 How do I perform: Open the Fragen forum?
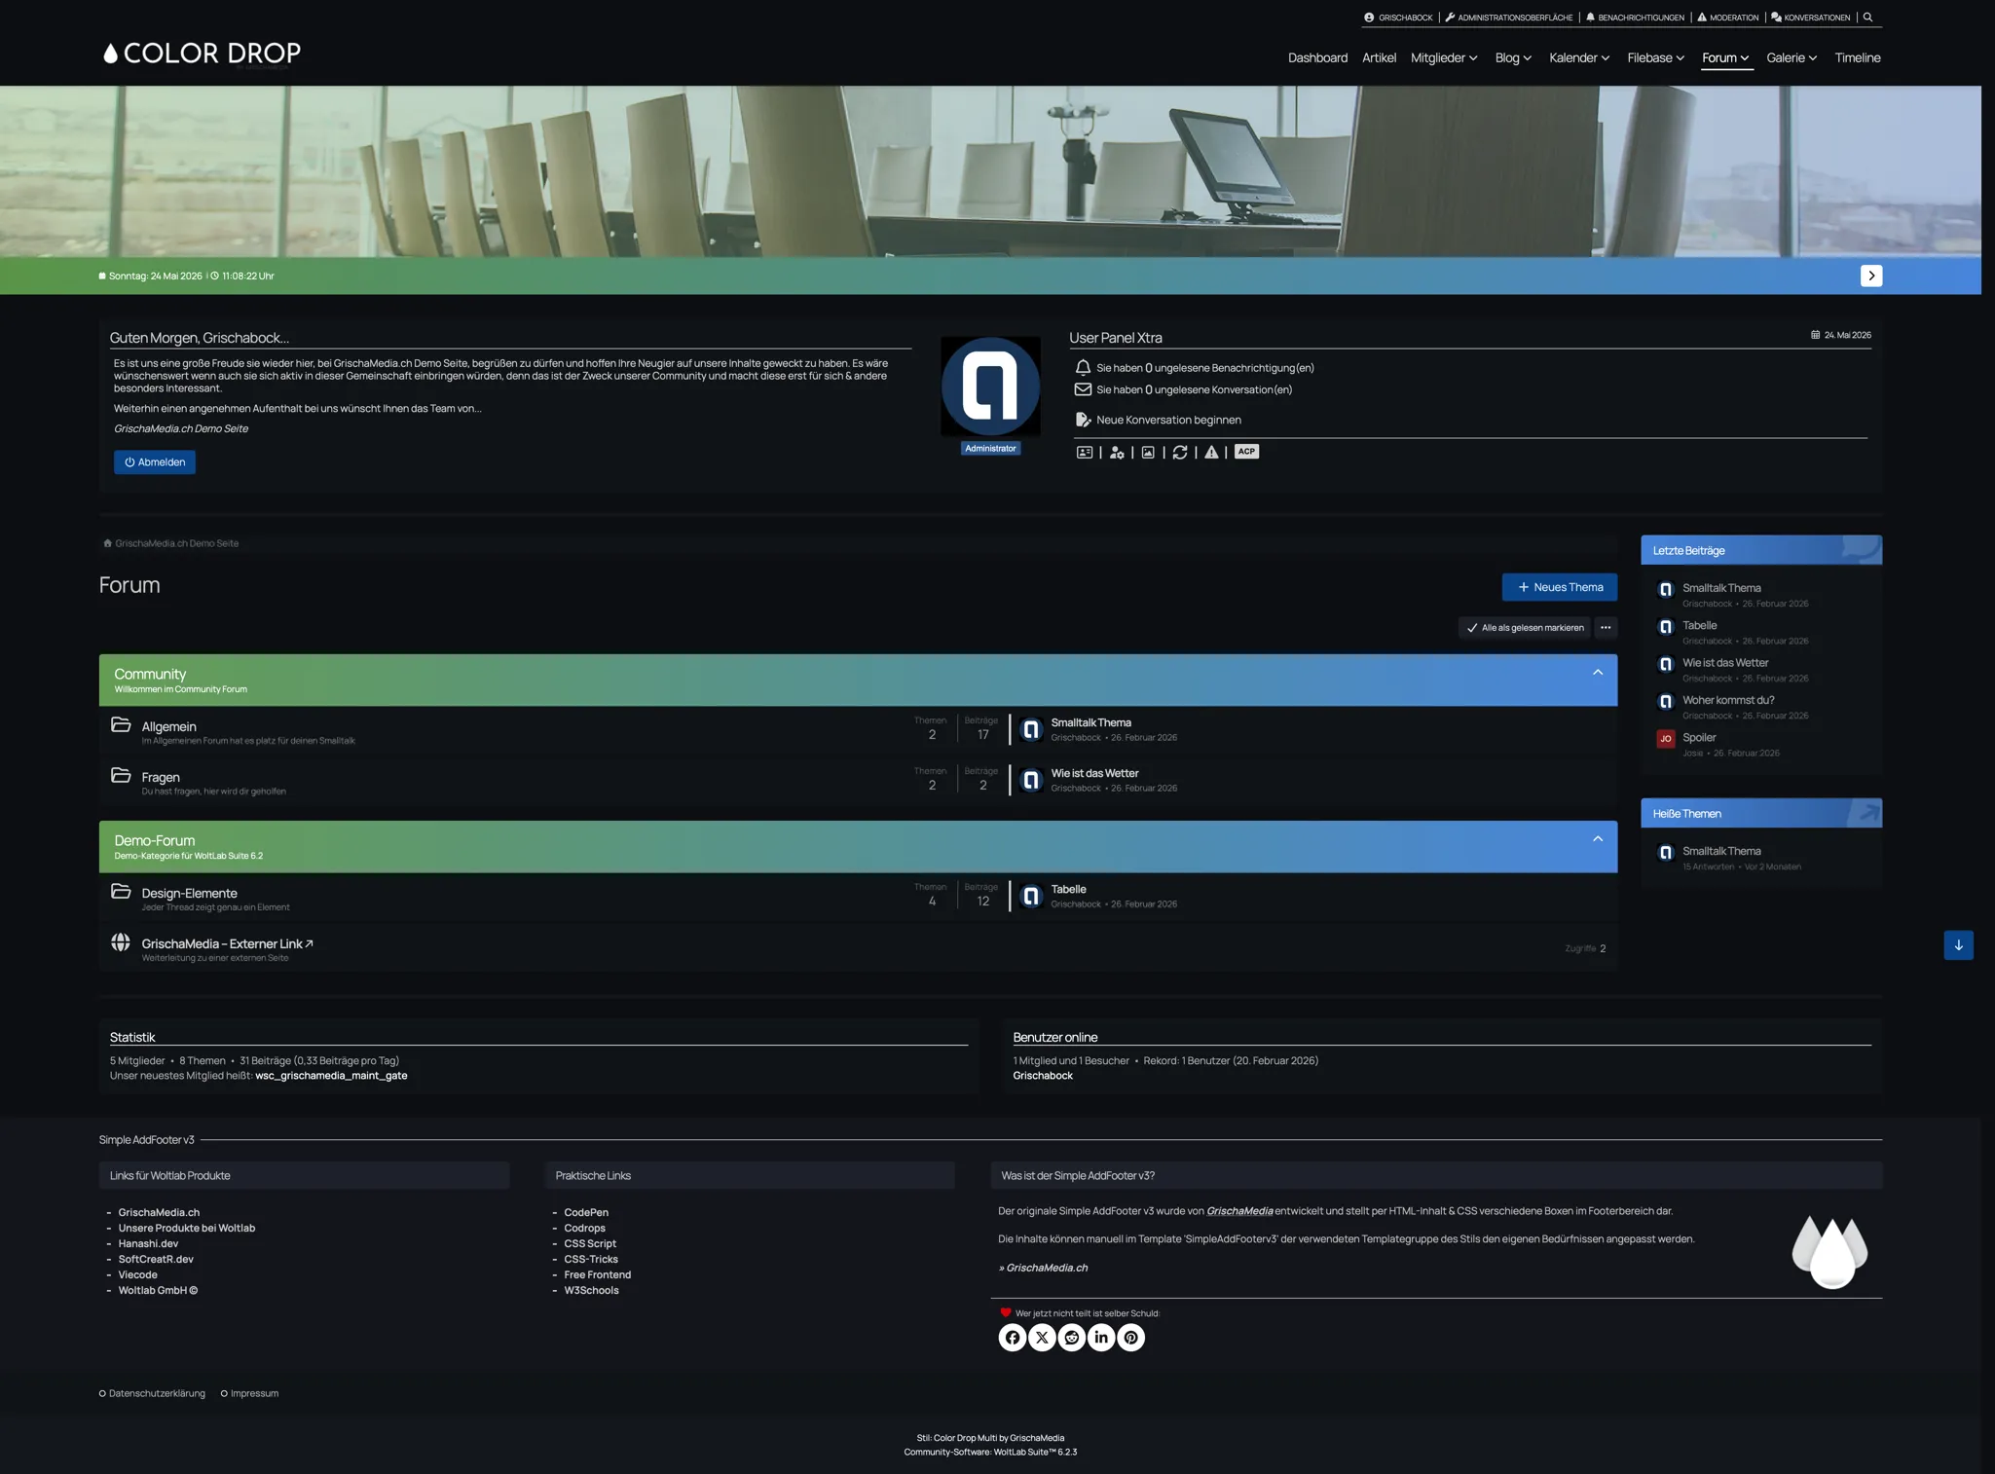pos(161,778)
